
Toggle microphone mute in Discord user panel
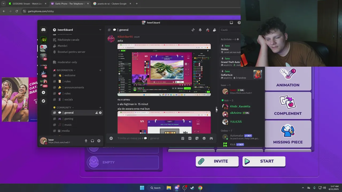(86, 141)
